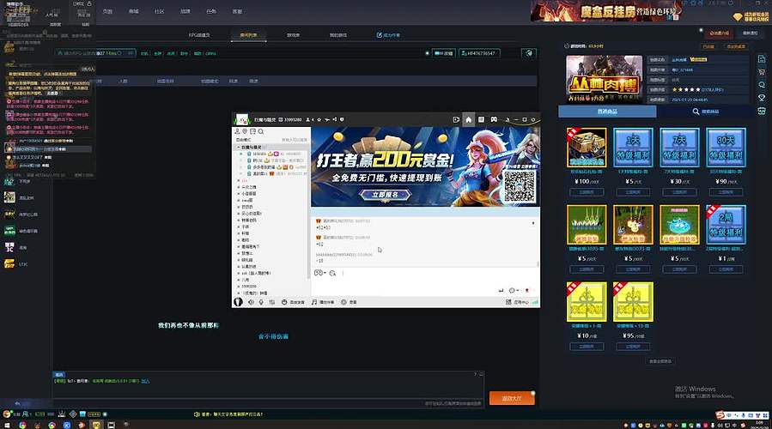Click buy button under the ¥30 7天 item
This screenshot has height=429, width=772.
pos(679,192)
